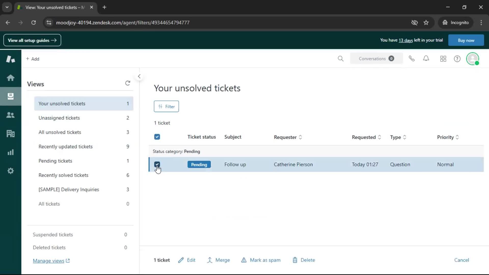
Task: Open Customers icon in sidebar
Action: [x=10, y=115]
